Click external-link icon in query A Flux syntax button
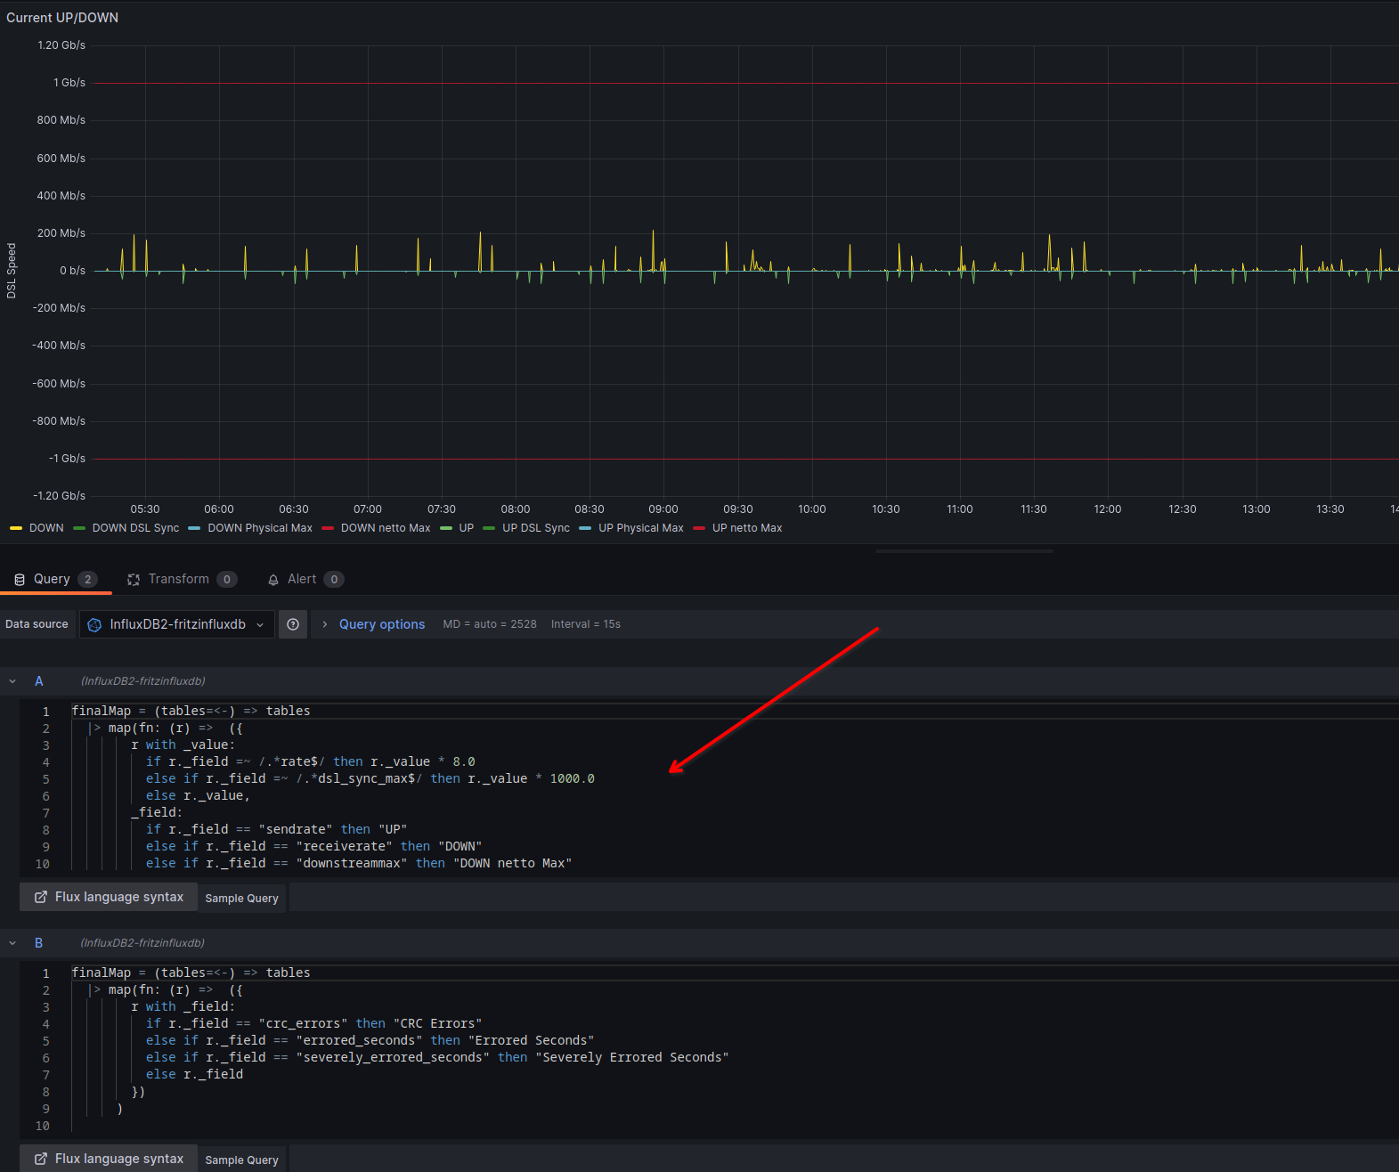The height and width of the screenshot is (1172, 1399). click(x=41, y=897)
